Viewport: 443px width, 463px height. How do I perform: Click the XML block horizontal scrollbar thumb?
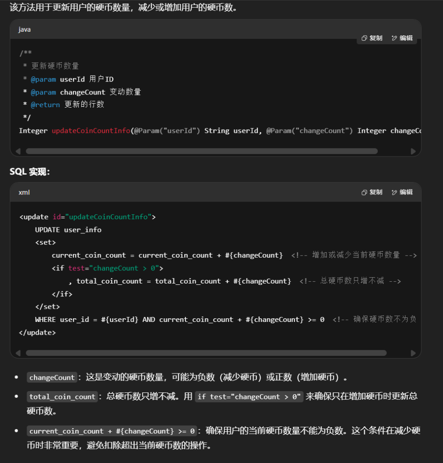pos(206,353)
